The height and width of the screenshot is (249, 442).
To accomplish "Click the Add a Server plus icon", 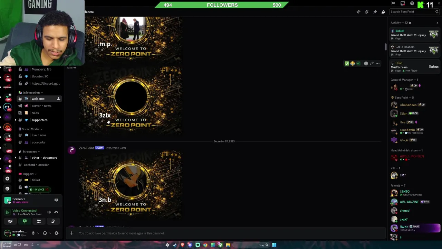I will [7, 179].
